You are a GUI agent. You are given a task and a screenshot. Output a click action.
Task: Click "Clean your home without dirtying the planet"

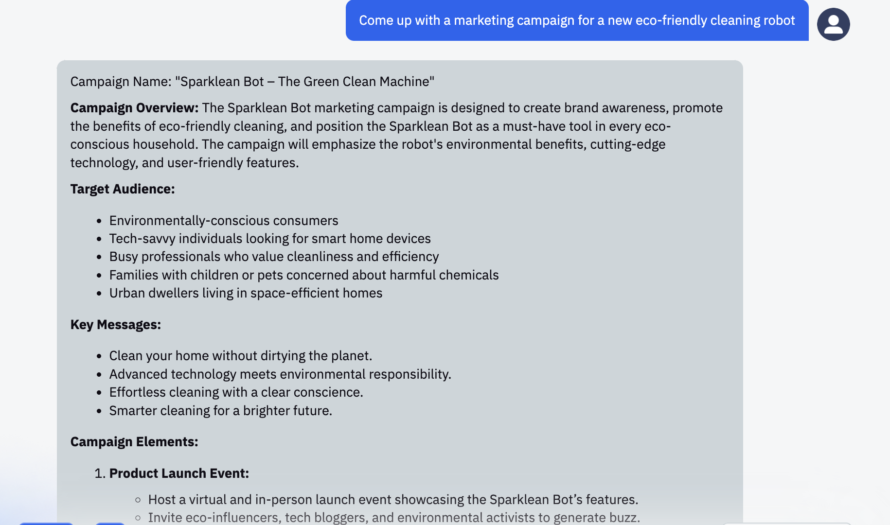[240, 356]
